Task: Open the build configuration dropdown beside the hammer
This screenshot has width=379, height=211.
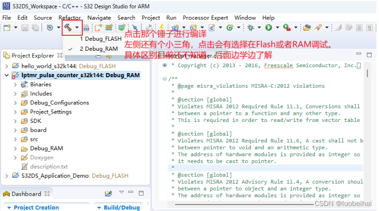Action: pyautogui.click(x=77, y=27)
